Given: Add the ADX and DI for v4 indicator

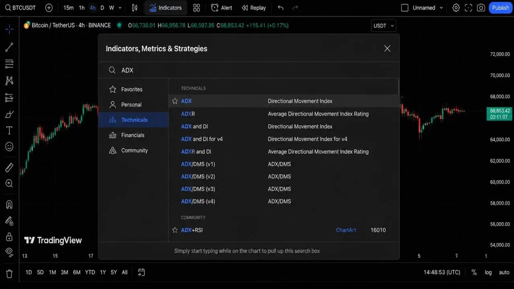Looking at the screenshot, I should (284, 139).
